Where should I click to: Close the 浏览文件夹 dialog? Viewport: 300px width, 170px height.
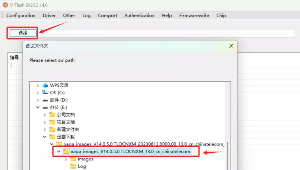[231, 46]
